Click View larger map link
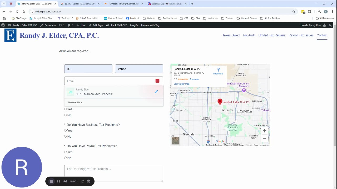337x189 pixels. 181,84
